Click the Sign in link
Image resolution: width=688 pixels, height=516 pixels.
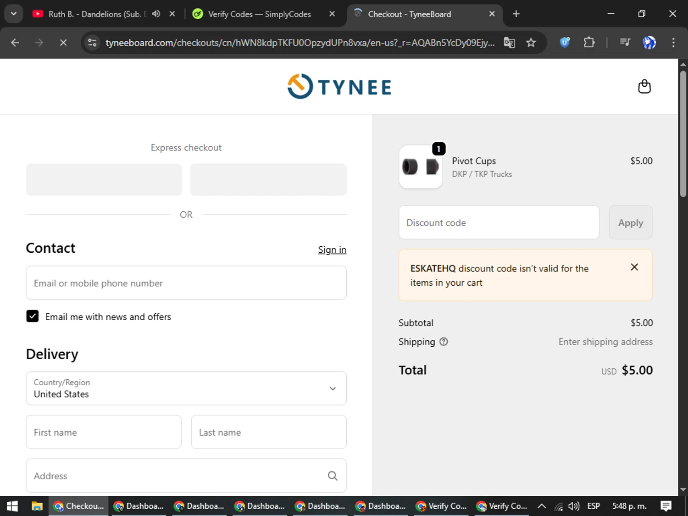(332, 250)
